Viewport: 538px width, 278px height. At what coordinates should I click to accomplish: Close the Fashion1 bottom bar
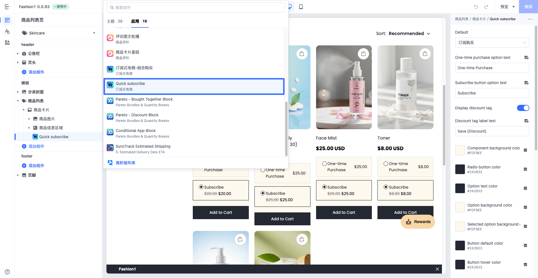437,269
